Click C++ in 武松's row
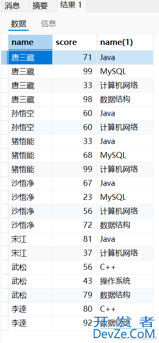 coord(125,268)
